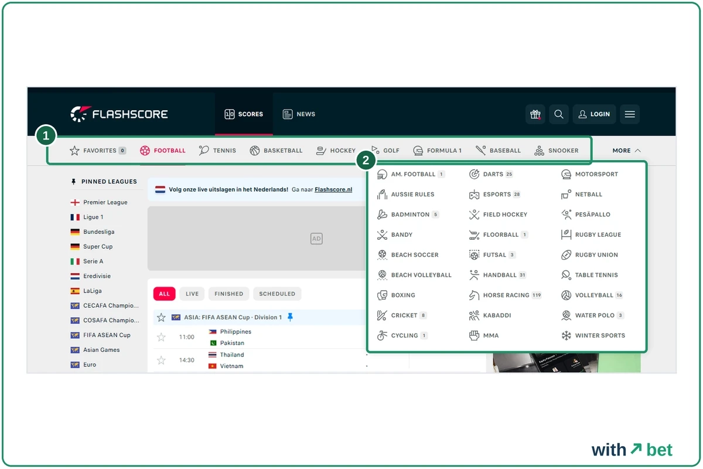This screenshot has height=469, width=703.
Task: Open the search magnifier icon
Action: tap(559, 114)
